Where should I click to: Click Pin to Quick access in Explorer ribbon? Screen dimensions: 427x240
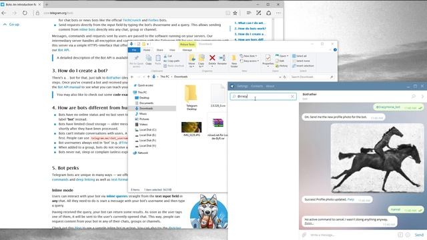pyautogui.click(x=136, y=61)
